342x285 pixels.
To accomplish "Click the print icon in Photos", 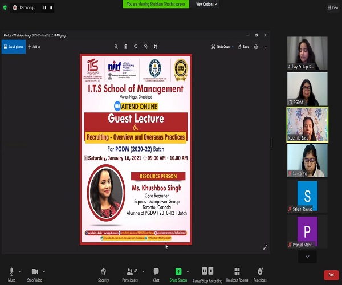I will pyautogui.click(x=256, y=47).
